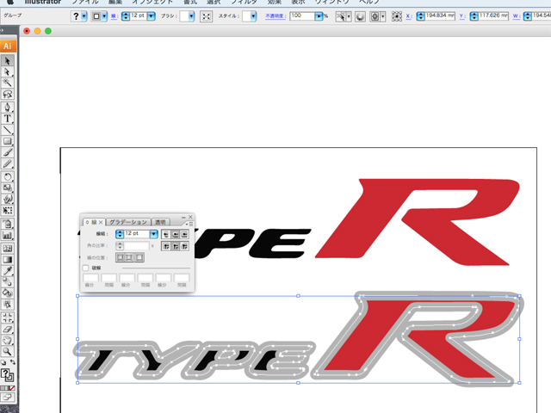Open the Illustrator application menu
Viewport: 551px width, 413px height.
point(43,2)
